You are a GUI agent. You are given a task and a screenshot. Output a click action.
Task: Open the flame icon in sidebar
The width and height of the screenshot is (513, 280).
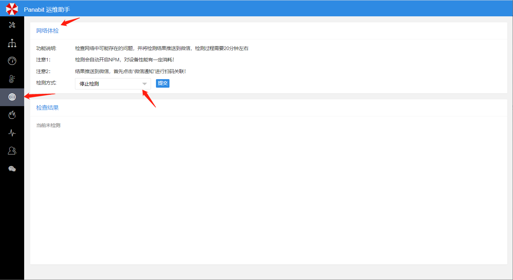coord(12,115)
